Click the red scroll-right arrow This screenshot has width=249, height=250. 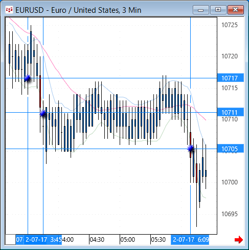pyautogui.click(x=239, y=240)
